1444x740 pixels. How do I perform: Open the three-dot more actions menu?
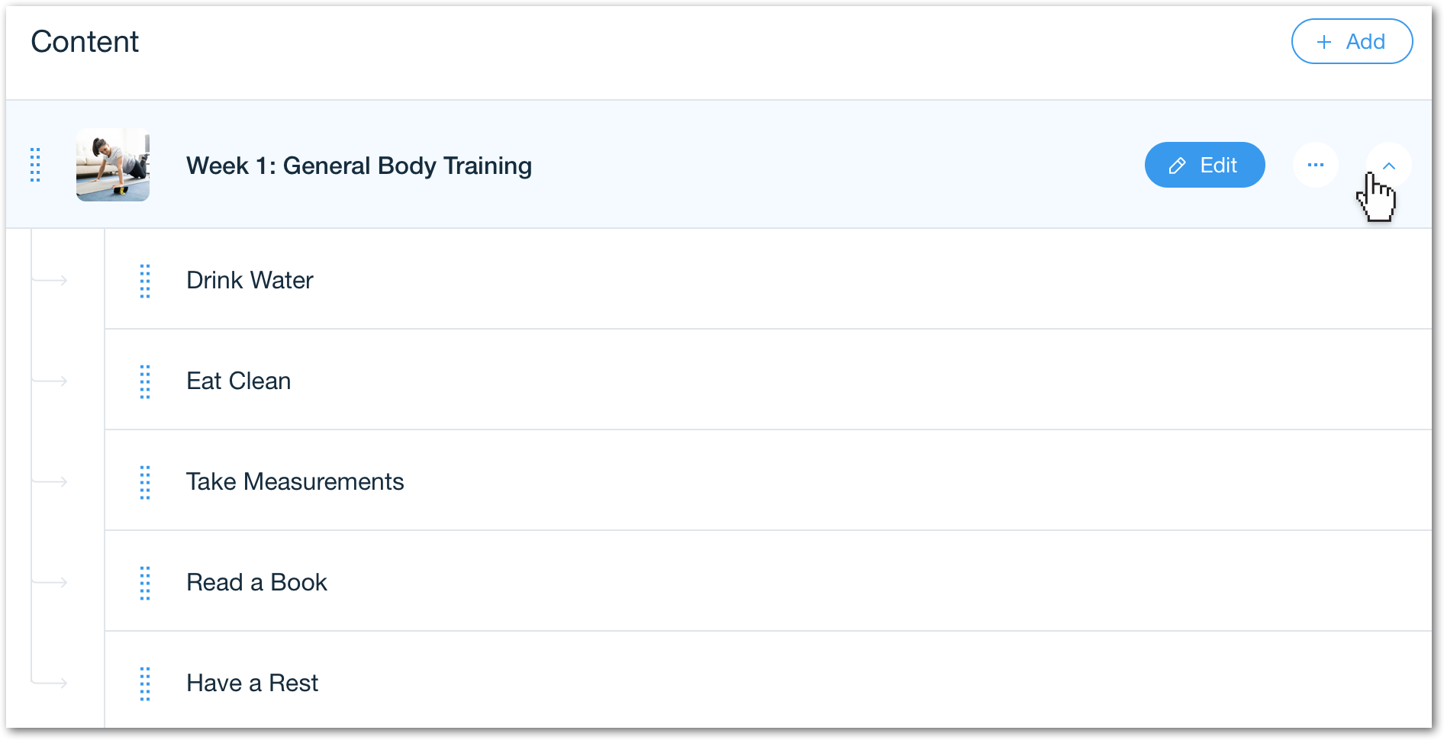coord(1316,165)
